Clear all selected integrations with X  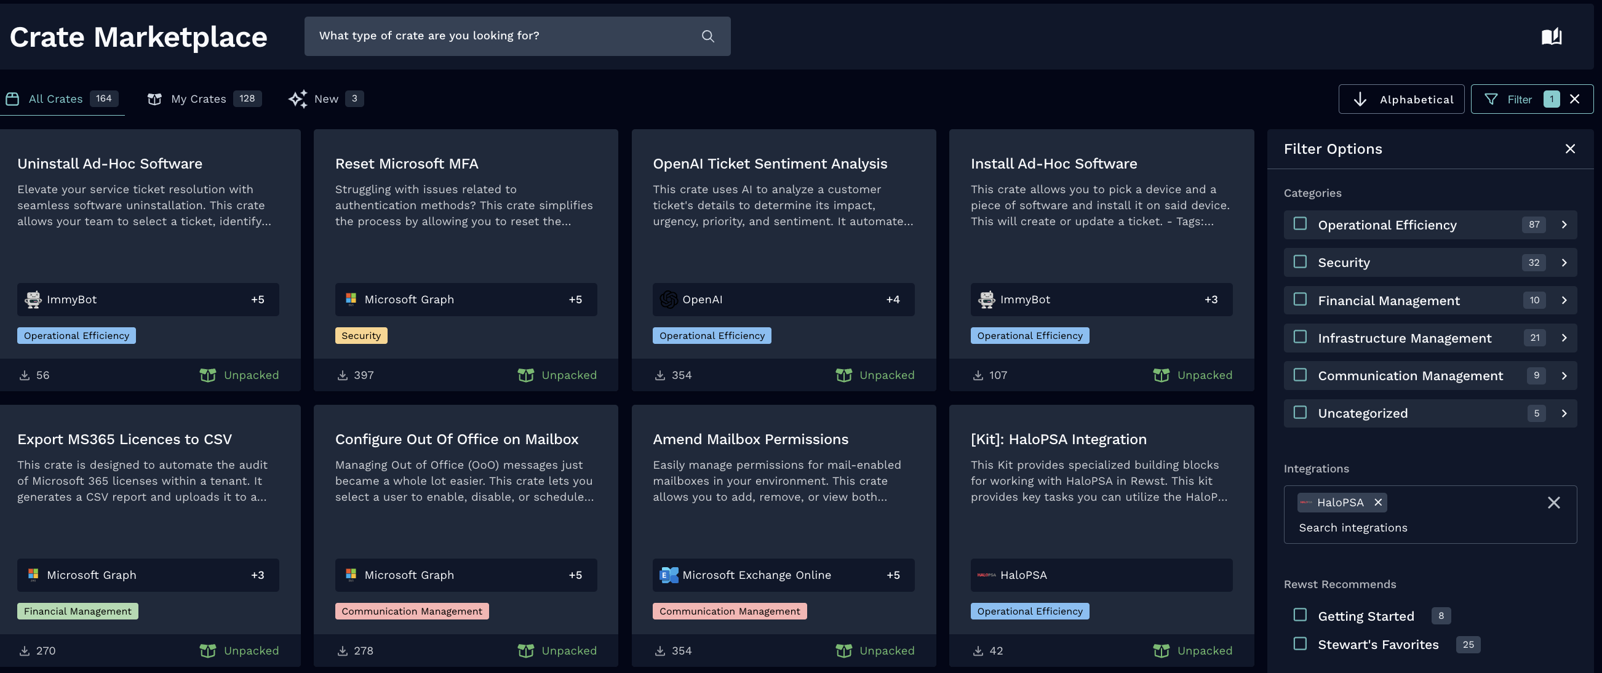[x=1553, y=503]
